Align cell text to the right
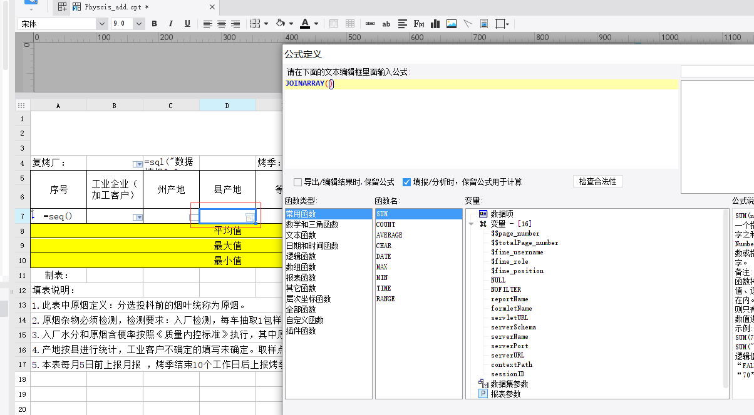This screenshot has width=754, height=415. pos(235,24)
